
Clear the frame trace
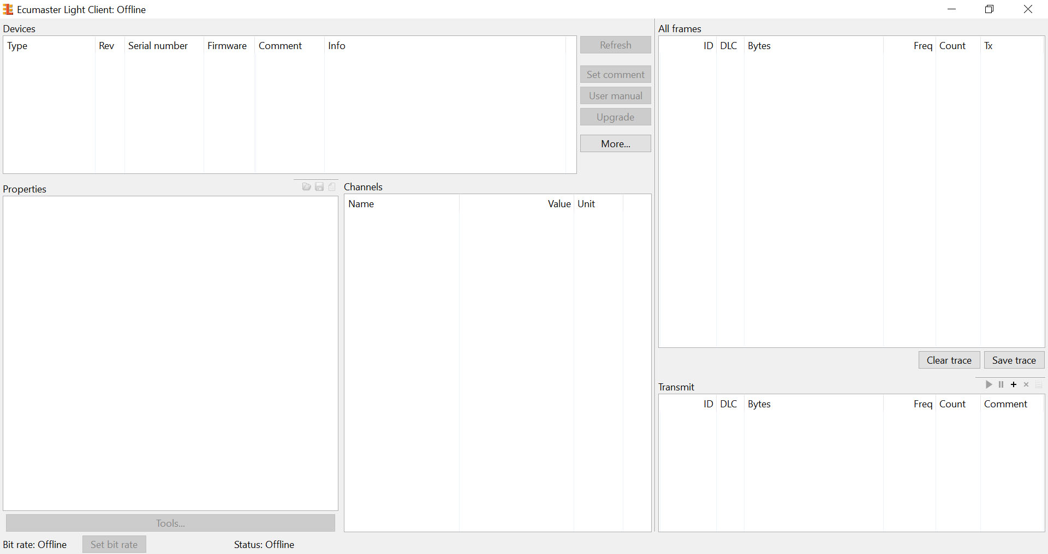coord(949,360)
